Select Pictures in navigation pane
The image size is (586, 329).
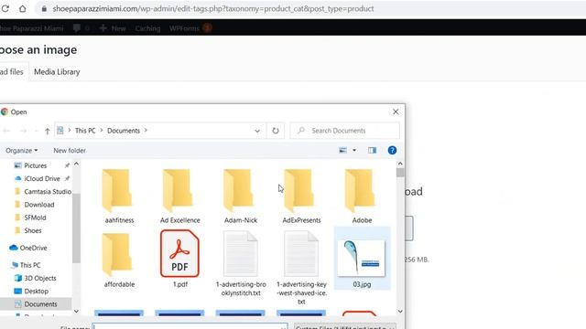point(35,165)
